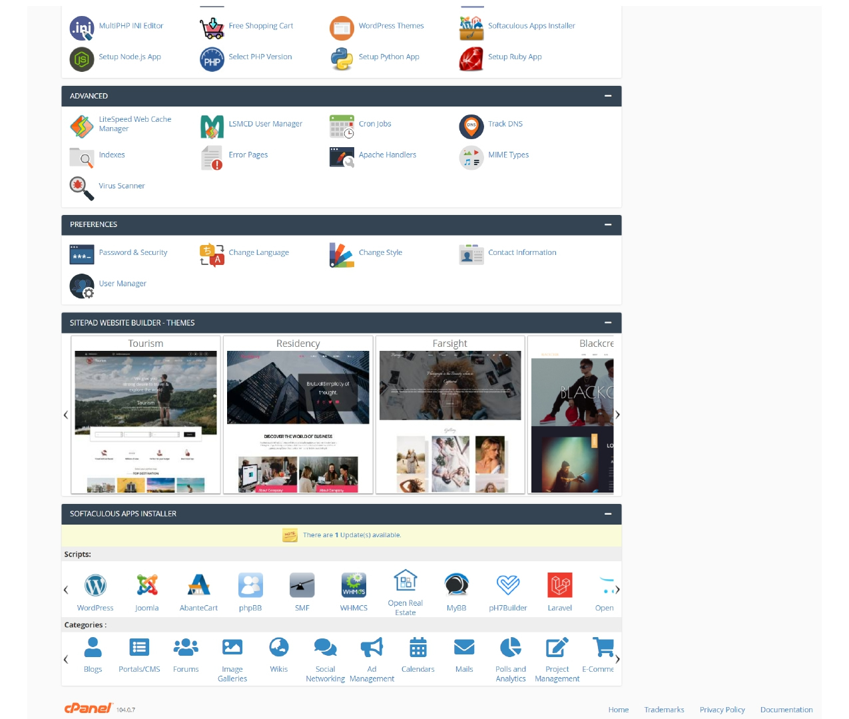The image size is (849, 719).
Task: Minimize the Softaculous Apps Installer panel
Action: pos(607,514)
